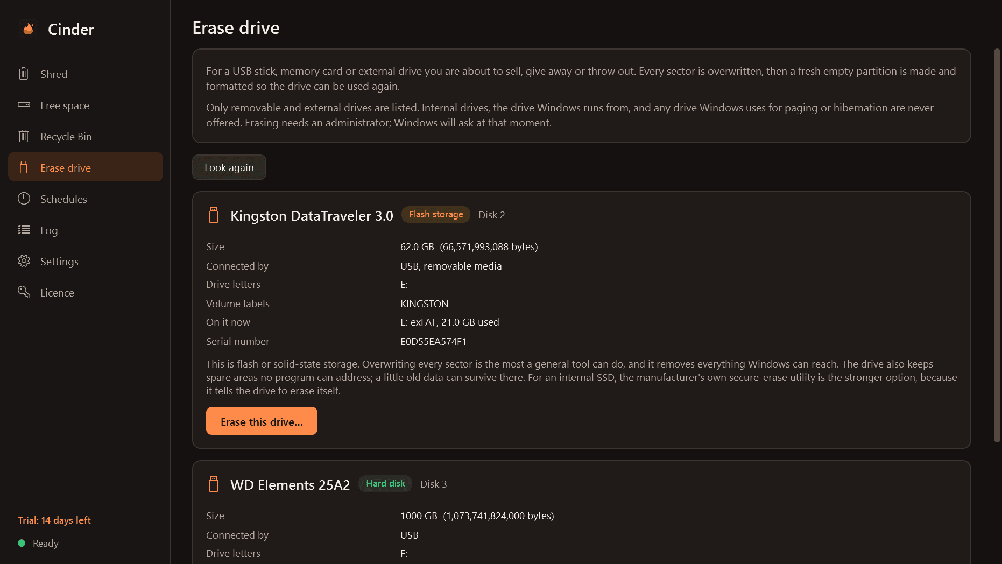Open Settings via the gear icon
Image resolution: width=1002 pixels, height=564 pixels.
(x=24, y=261)
